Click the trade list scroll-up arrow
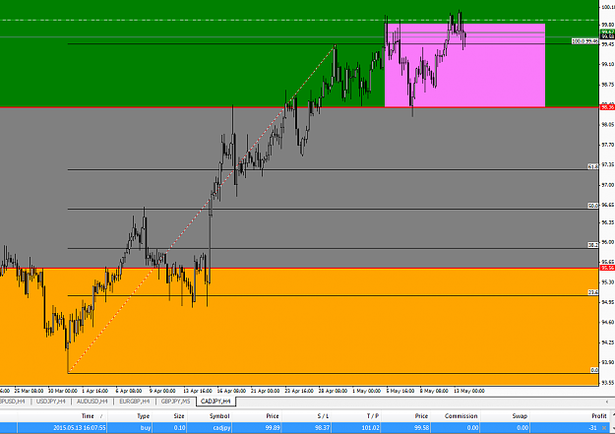Image resolution: width=615 pixels, height=434 pixels. point(613,416)
